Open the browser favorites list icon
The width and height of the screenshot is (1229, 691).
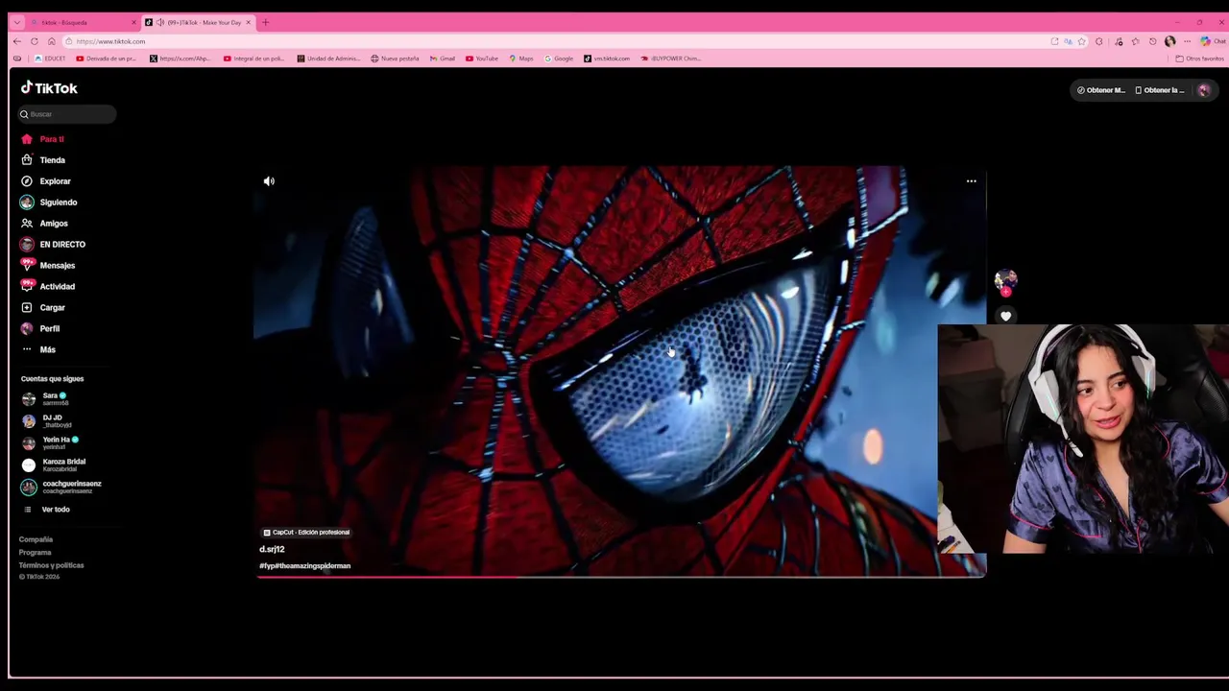pos(1135,41)
